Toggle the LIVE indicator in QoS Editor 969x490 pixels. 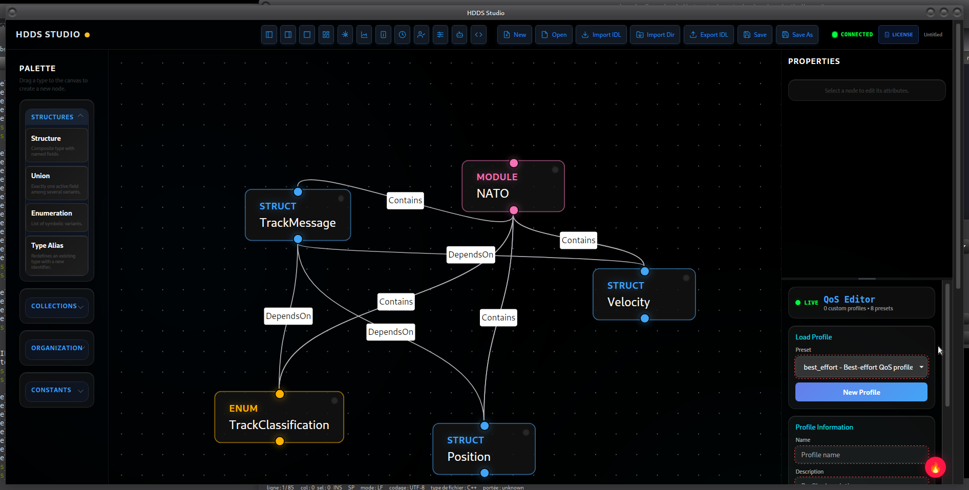807,303
